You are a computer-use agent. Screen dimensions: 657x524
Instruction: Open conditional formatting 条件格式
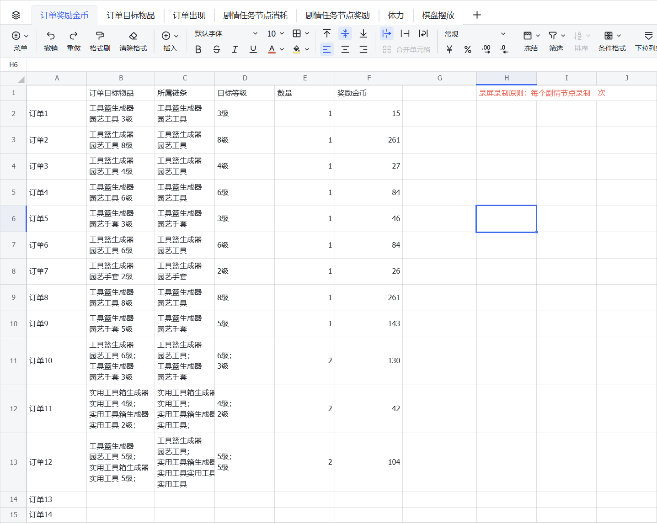tap(612, 41)
